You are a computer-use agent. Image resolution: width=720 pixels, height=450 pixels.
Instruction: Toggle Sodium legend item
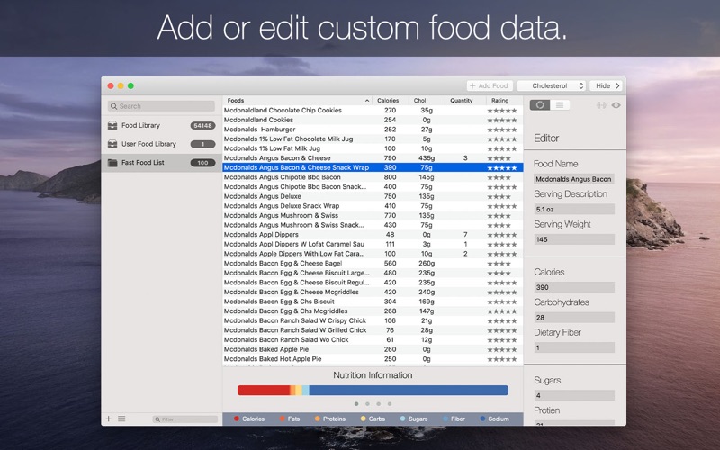(x=494, y=418)
